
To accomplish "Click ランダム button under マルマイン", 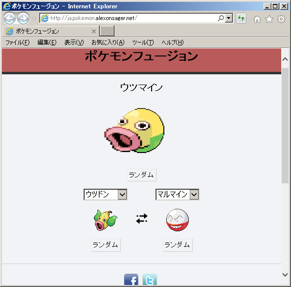I will click(x=178, y=245).
